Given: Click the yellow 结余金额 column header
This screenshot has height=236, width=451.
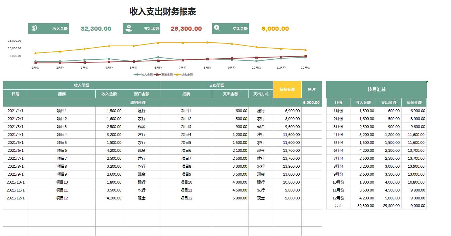Looking at the screenshot, I should point(287,89).
